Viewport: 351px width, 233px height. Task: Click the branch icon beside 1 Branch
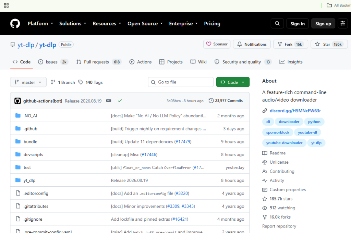click(53, 82)
